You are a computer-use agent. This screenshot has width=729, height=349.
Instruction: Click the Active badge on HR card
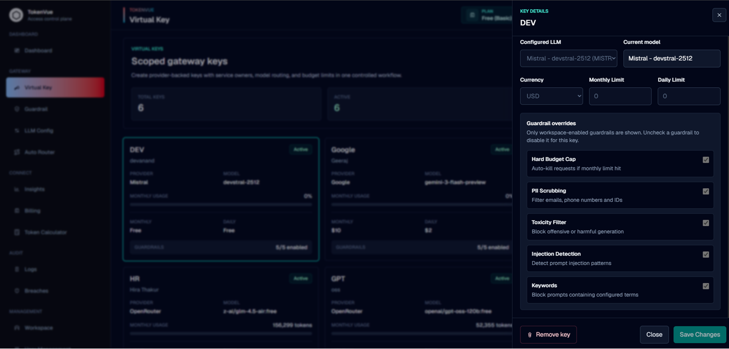pyautogui.click(x=301, y=279)
